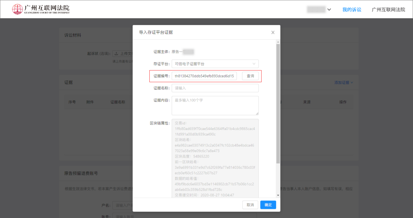Click the 证据名称 input field

(x=215, y=88)
